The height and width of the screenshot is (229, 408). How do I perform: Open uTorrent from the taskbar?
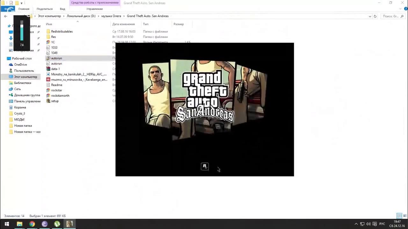[x=57, y=224]
